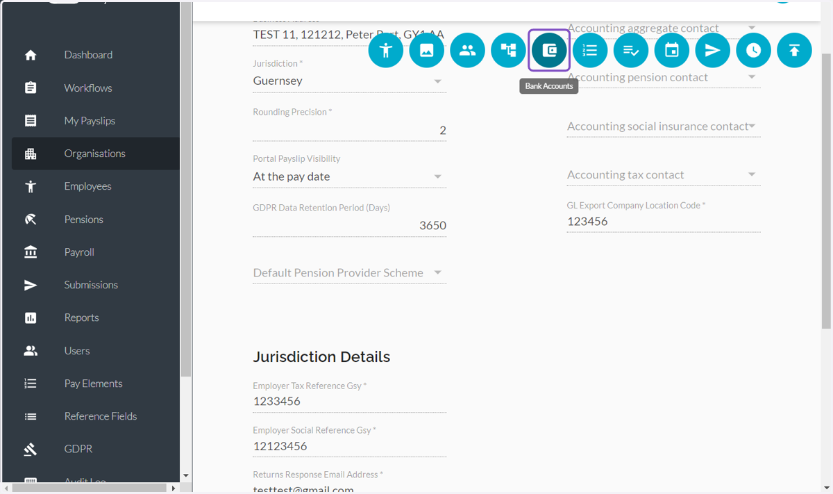833x494 pixels.
Task: Expand the Portal Payslip Visibility dropdown
Action: (349, 176)
